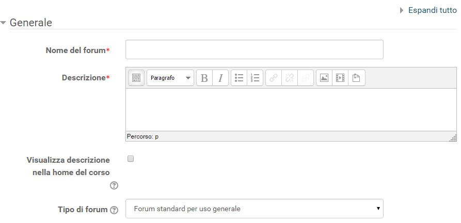Image resolution: width=461 pixels, height=223 pixels.
Task: Insert an ordered numbered list
Action: click(x=255, y=78)
